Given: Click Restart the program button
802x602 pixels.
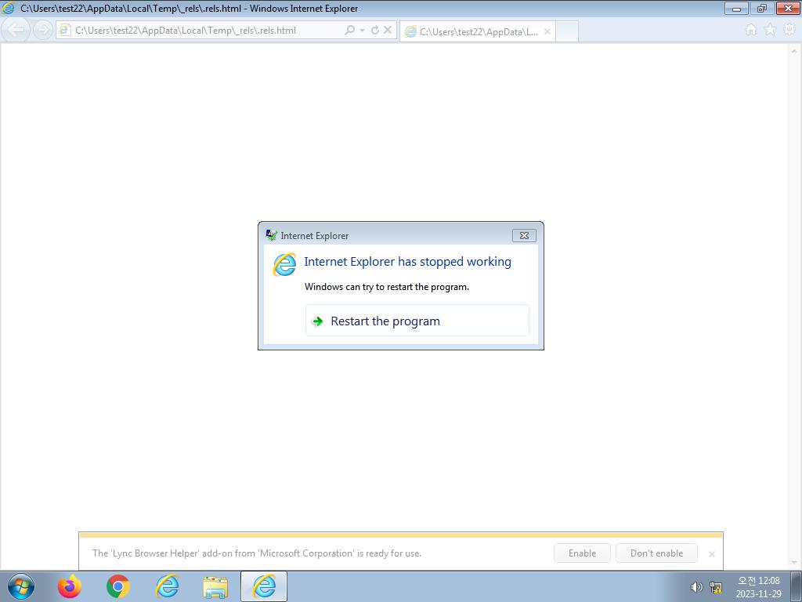Looking at the screenshot, I should click(x=417, y=321).
